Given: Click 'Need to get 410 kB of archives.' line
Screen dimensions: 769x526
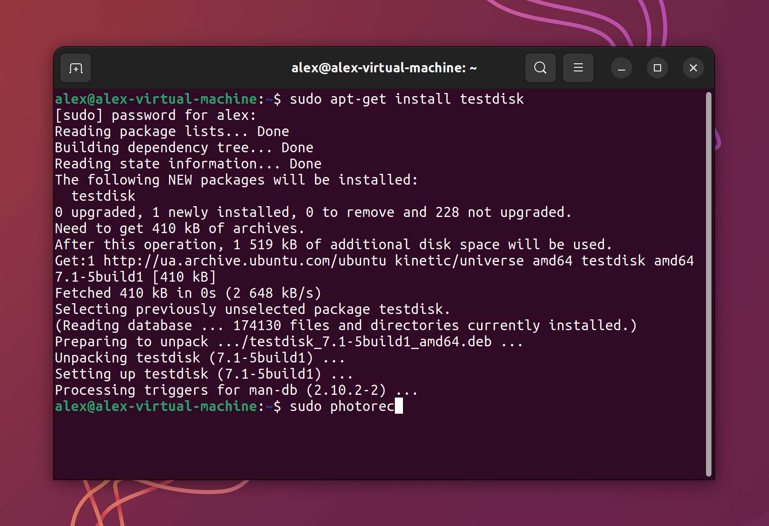Looking at the screenshot, I should click(179, 228).
